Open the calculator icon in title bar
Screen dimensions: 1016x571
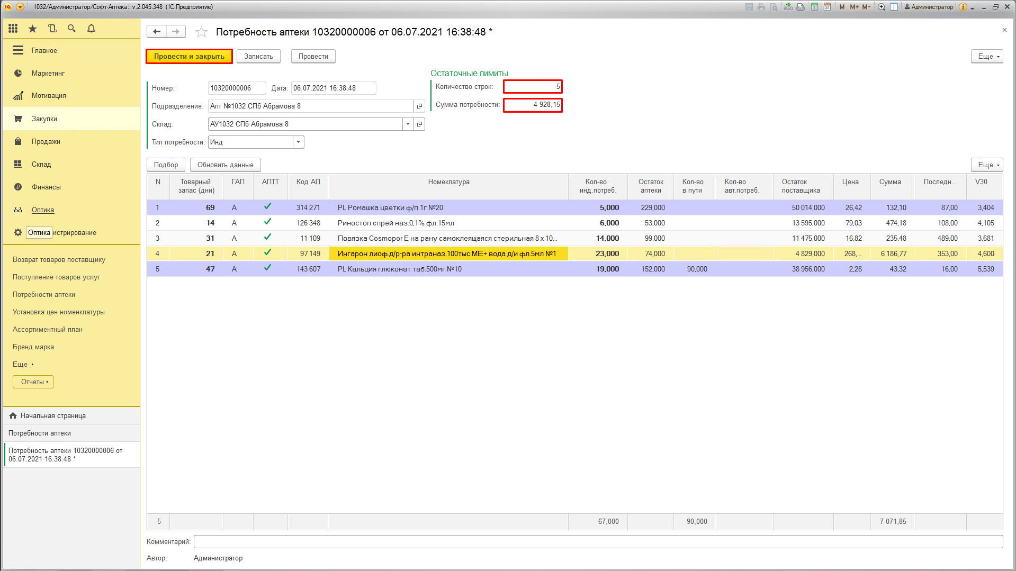click(814, 7)
